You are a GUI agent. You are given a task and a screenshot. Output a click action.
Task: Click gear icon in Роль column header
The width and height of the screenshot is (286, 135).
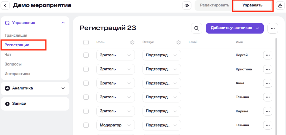[132, 42]
